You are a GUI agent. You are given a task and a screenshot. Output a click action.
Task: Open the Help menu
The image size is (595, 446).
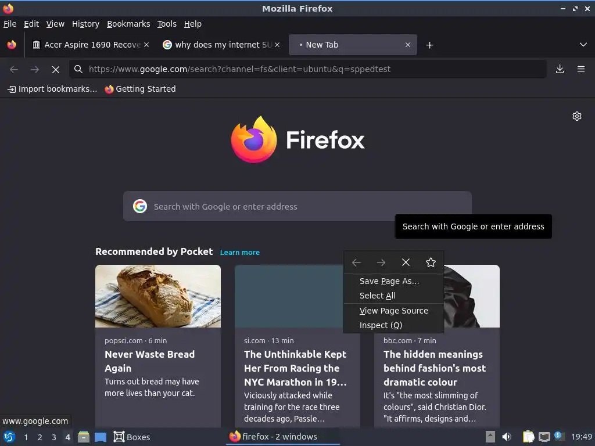193,24
